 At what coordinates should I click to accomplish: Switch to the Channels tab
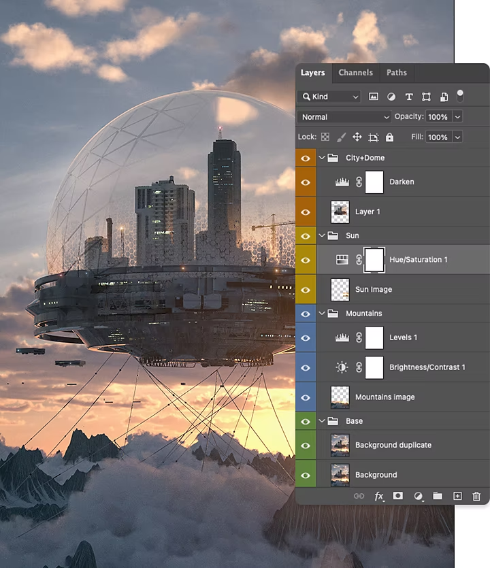[355, 73]
